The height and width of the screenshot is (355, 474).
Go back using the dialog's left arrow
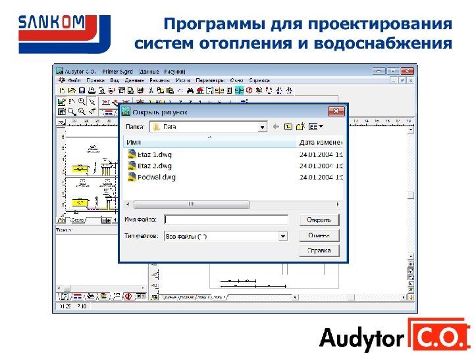pos(276,126)
